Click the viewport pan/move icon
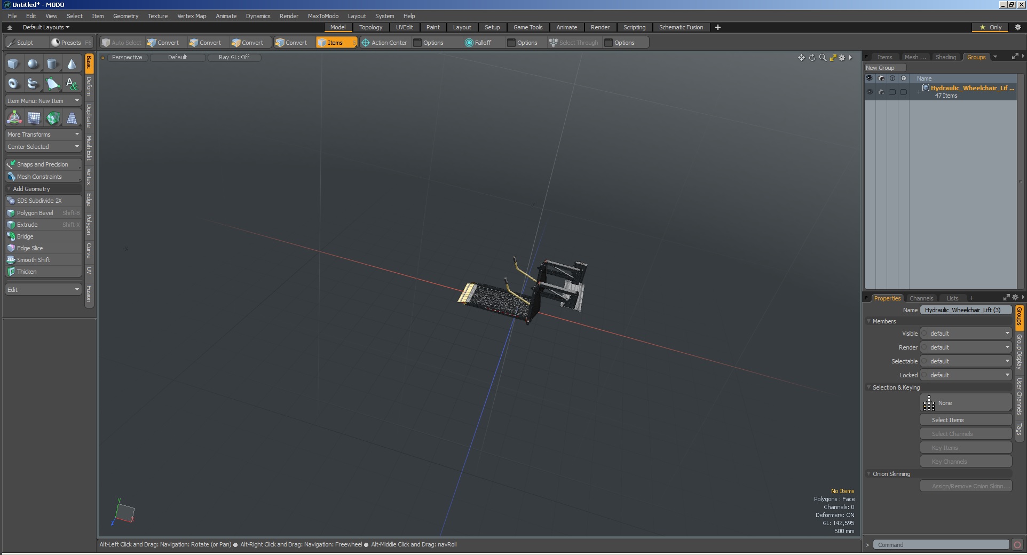This screenshot has height=555, width=1027. (801, 58)
